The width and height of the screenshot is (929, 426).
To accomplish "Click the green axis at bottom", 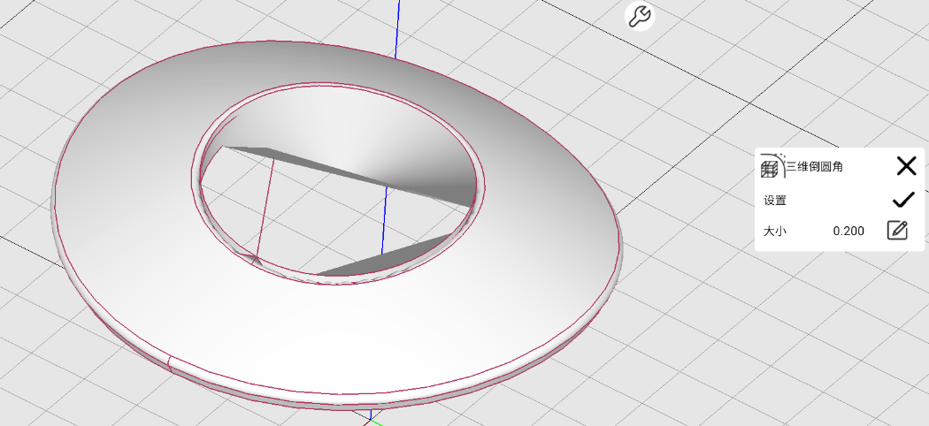I will pyautogui.click(x=375, y=421).
